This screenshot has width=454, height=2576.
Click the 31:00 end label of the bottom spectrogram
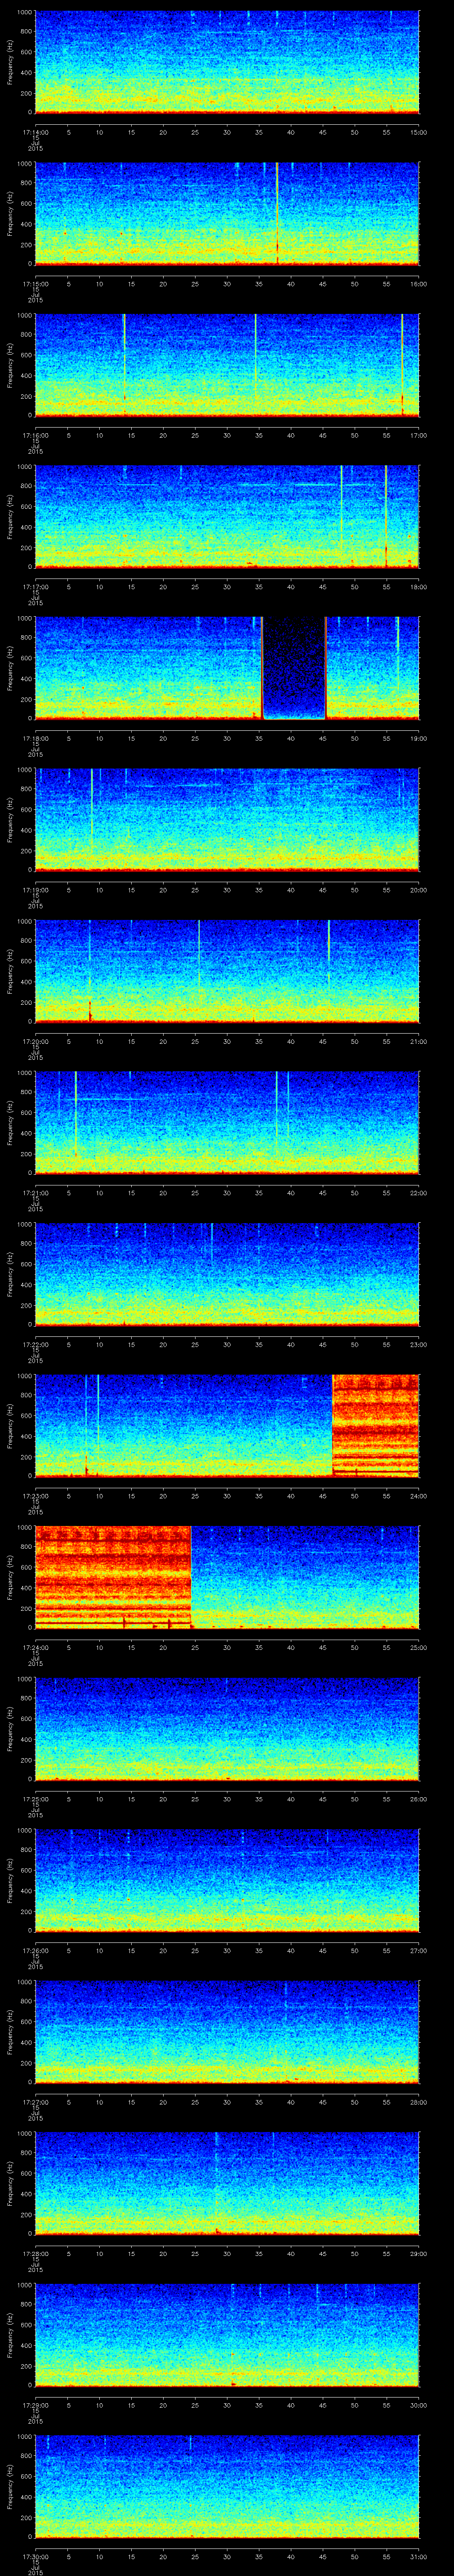click(418, 2557)
